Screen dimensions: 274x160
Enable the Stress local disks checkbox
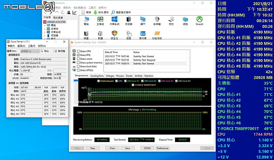click(78, 66)
